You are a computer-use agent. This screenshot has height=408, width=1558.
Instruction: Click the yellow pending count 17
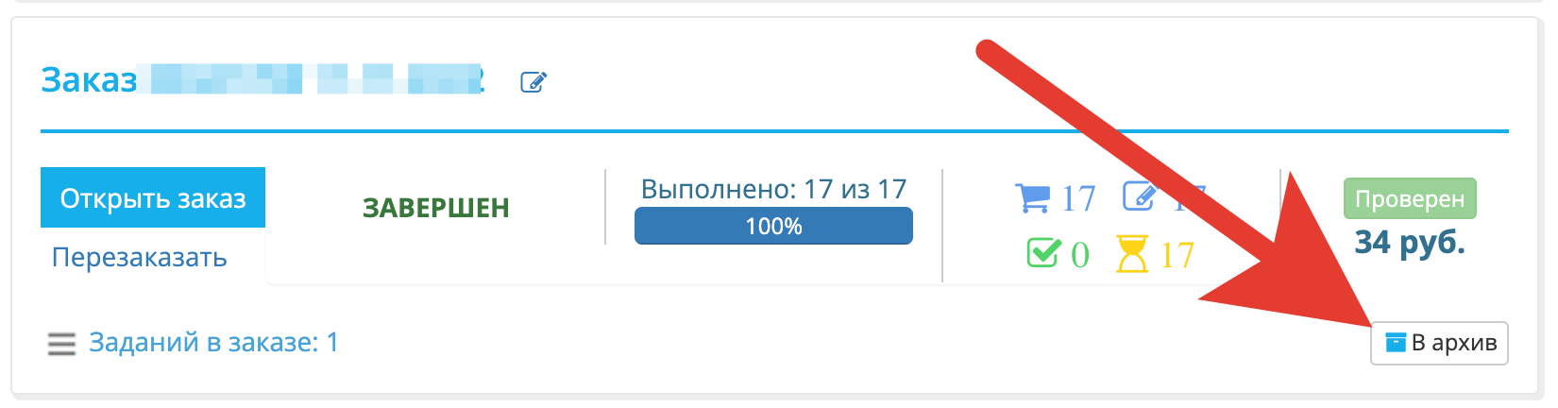(x=1177, y=256)
